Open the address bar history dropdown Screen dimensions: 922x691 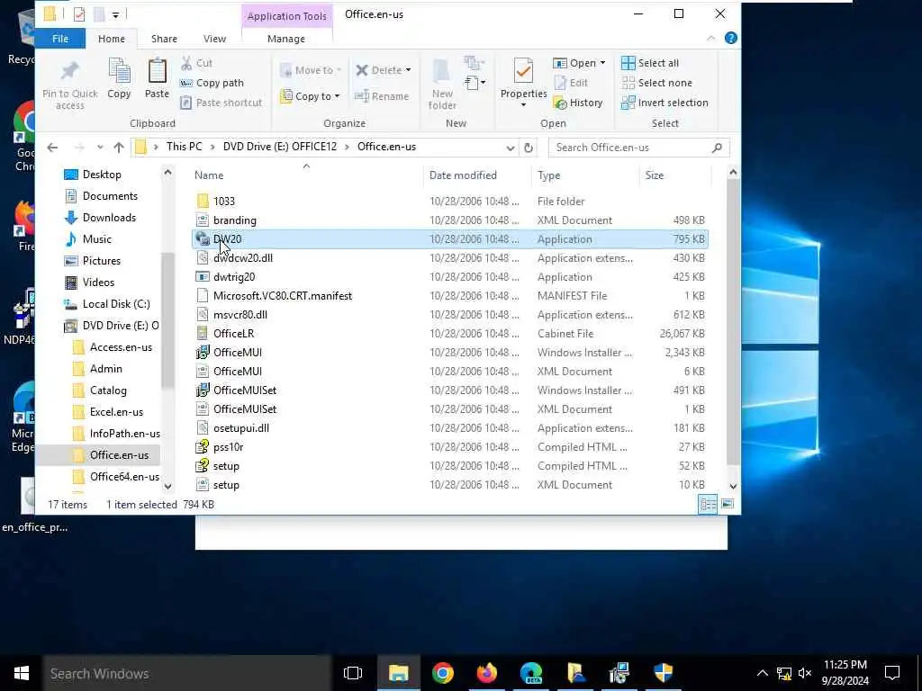tap(510, 148)
